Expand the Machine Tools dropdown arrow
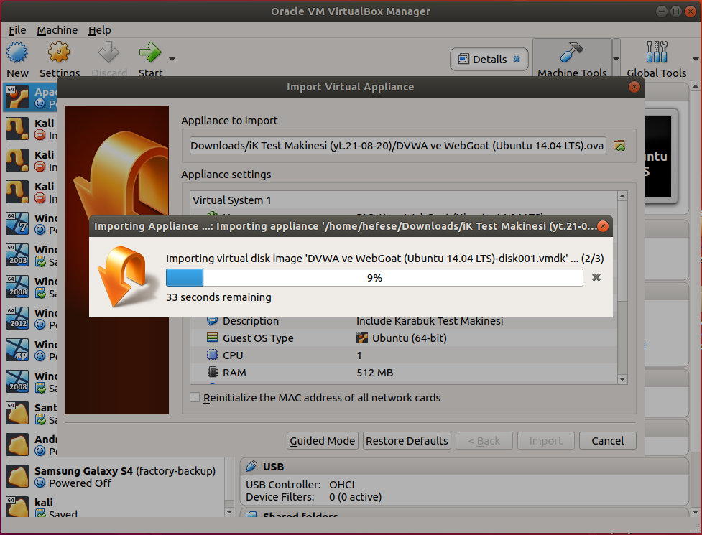Screen dimensions: 702x535 point(616,59)
